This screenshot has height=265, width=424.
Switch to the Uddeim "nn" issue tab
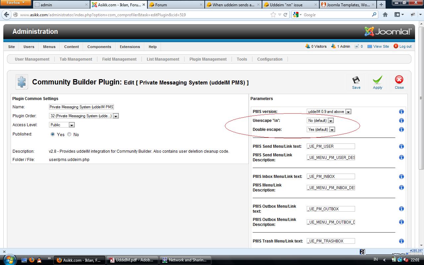(291, 5)
